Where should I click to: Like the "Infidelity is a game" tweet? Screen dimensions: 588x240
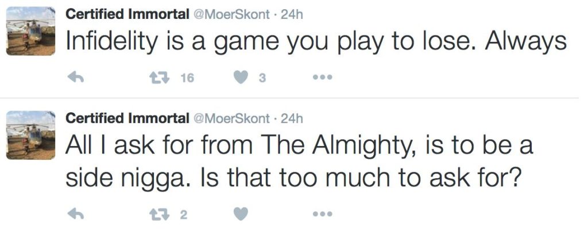(x=242, y=78)
